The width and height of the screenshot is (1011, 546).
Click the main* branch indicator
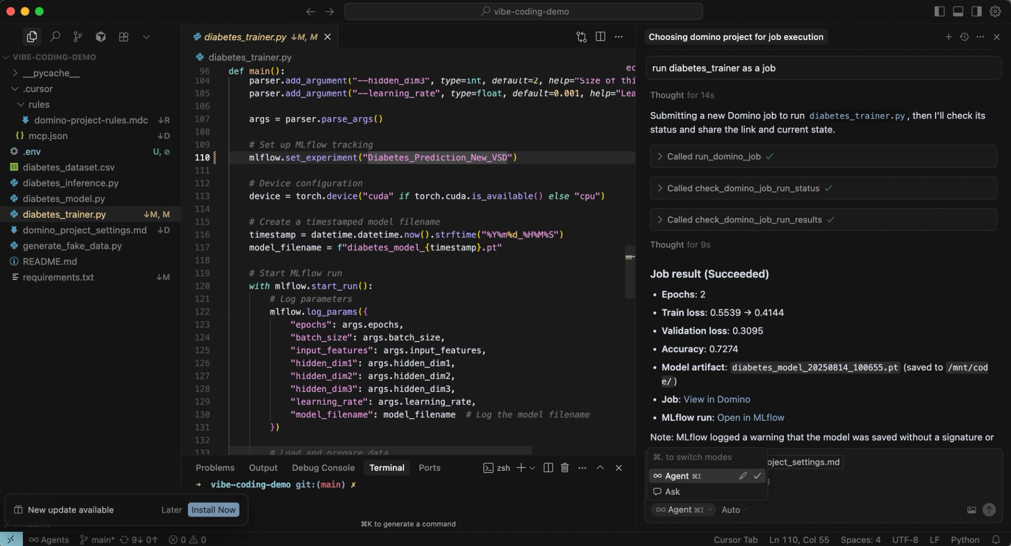click(97, 540)
